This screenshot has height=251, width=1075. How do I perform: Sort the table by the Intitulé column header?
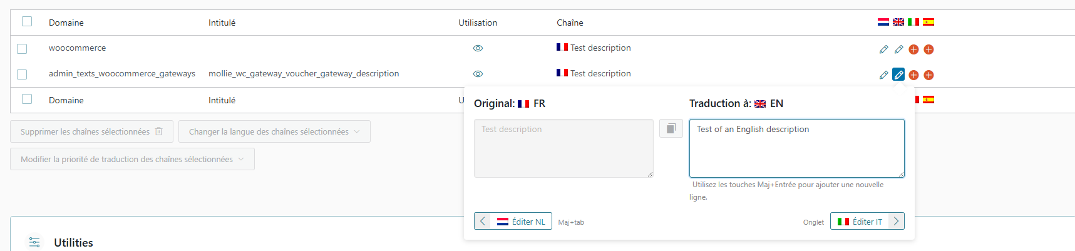click(222, 23)
